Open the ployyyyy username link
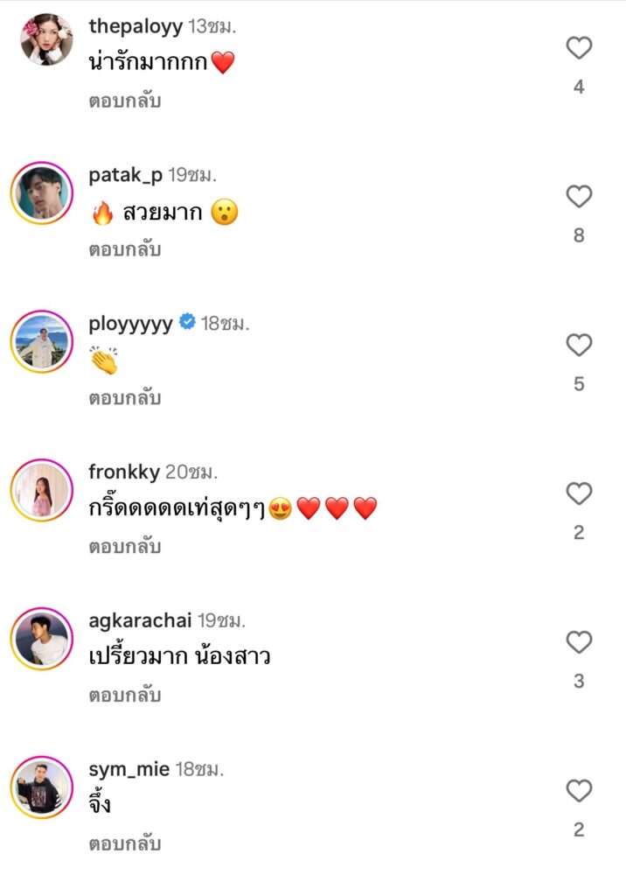Viewport: 626px width, 896px height. 131,323
